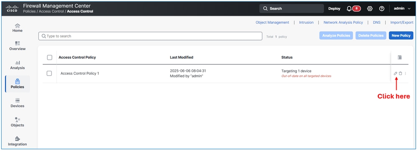Viewport: 418px width, 151px height.
Task: Open the Devices sidebar item
Action: click(x=17, y=103)
